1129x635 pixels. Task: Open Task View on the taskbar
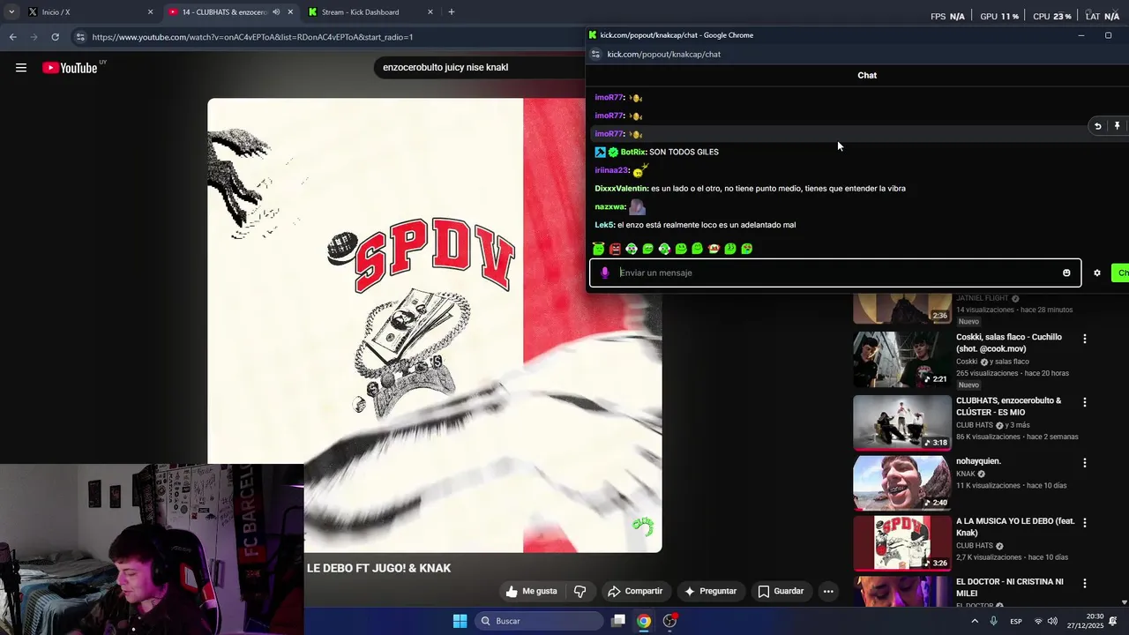[x=618, y=621]
